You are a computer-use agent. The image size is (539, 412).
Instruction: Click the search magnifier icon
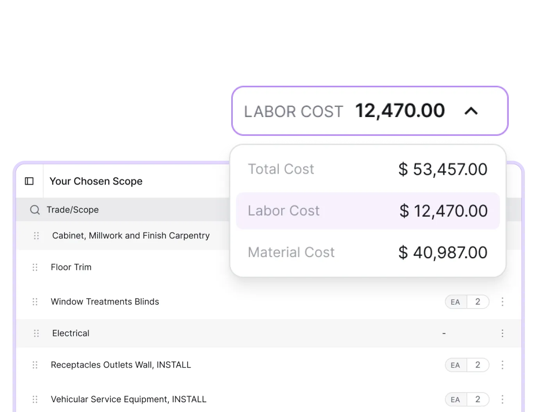[x=35, y=210]
